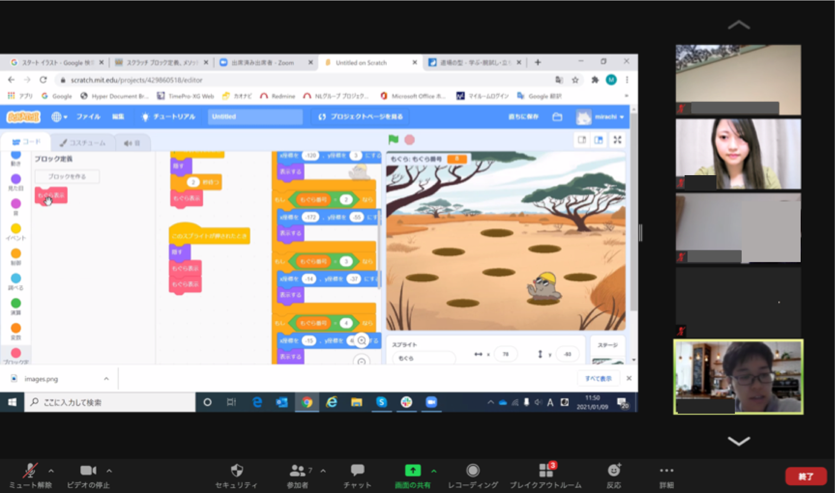Expand video options arrow
This screenshot has height=493, width=835.
tap(109, 471)
